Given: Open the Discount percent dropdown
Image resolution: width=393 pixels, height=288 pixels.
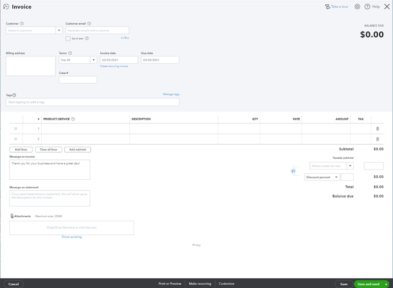Looking at the screenshot, I should (x=322, y=177).
